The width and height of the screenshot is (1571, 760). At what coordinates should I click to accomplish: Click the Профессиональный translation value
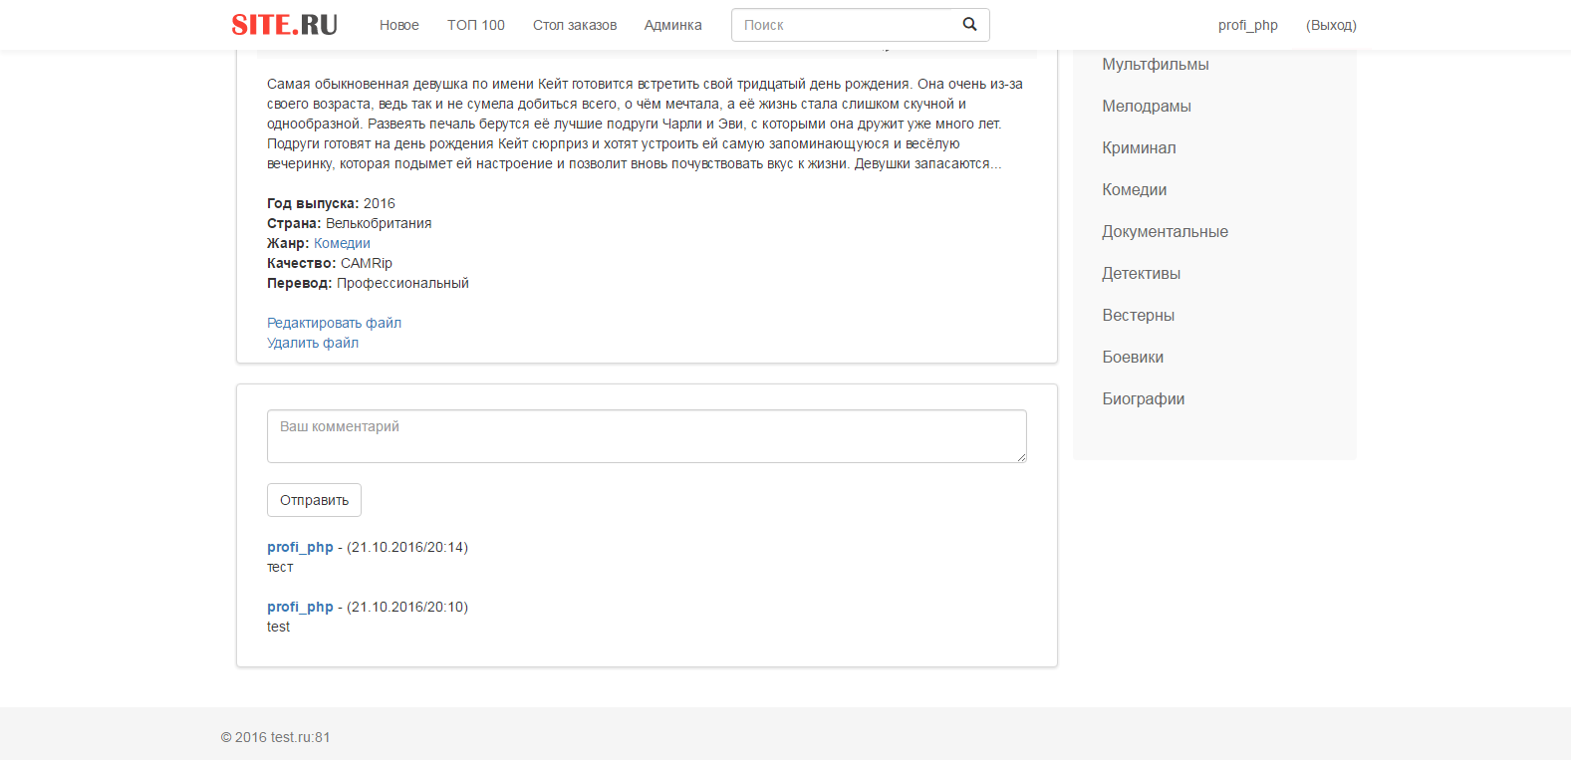pos(402,283)
